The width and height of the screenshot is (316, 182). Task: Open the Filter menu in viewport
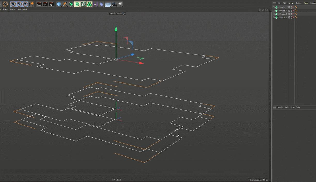(x=5, y=10)
